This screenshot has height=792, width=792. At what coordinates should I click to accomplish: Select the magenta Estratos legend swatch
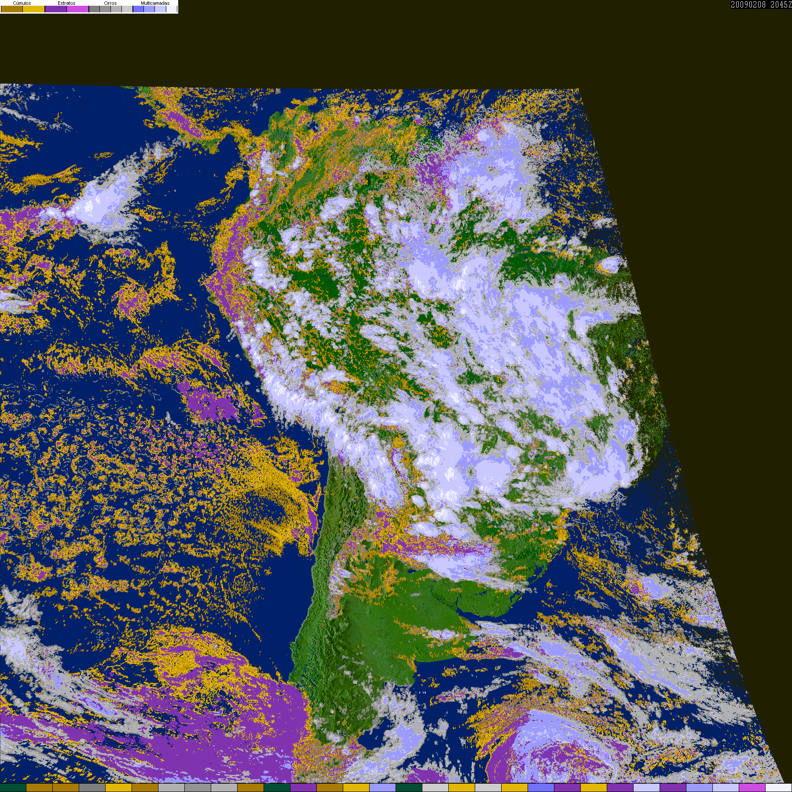pyautogui.click(x=78, y=9)
